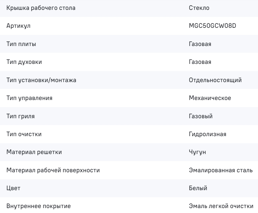Click the Газовая value beside Тип духовки

click(x=200, y=62)
